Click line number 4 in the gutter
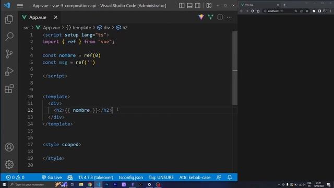The image size is (334, 188). 31,55
